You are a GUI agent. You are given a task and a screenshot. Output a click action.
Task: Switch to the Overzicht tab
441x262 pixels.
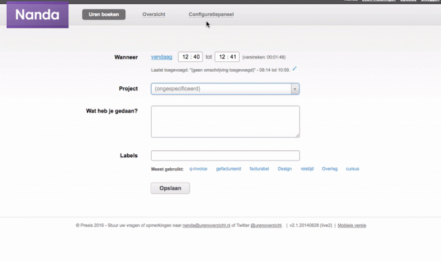click(154, 14)
